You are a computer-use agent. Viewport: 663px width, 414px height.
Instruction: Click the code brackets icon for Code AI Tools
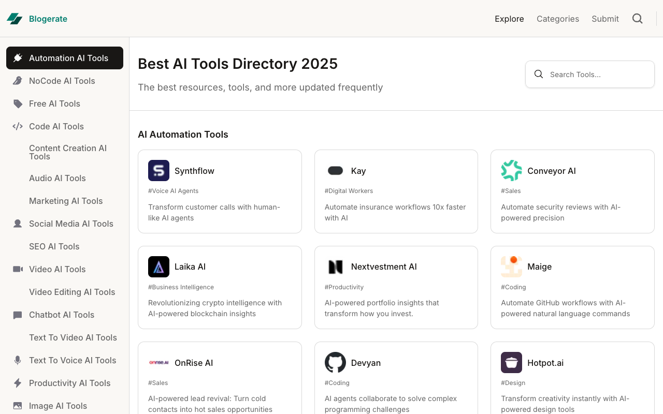[x=18, y=126]
